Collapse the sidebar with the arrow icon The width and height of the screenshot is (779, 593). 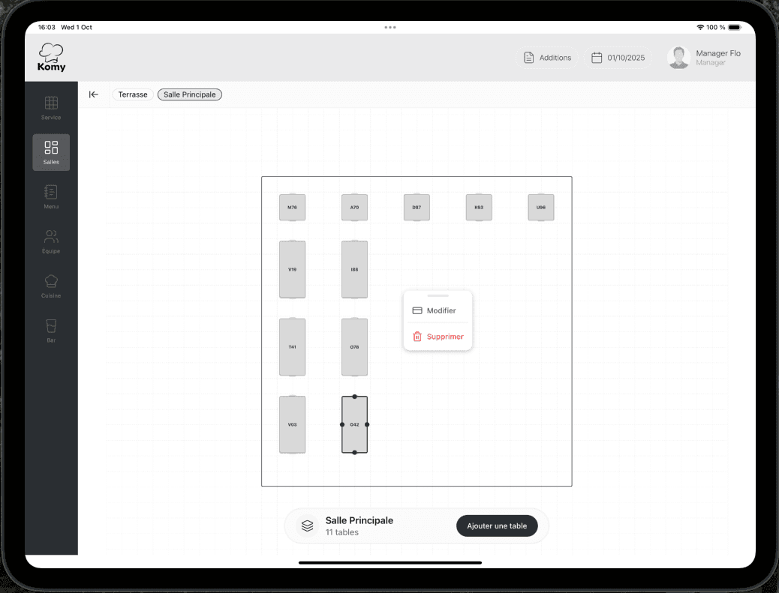point(94,94)
